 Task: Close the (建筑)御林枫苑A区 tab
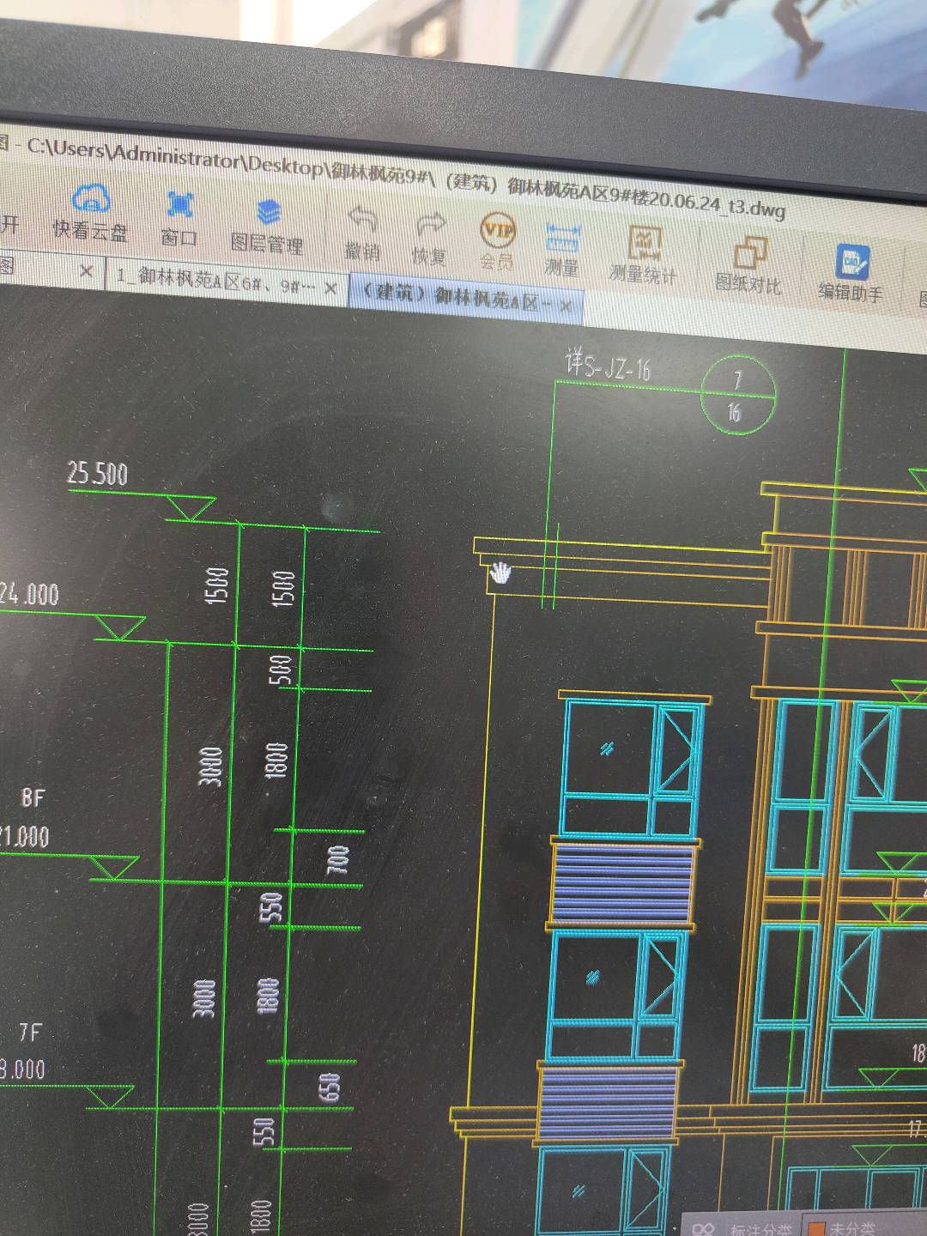click(566, 305)
